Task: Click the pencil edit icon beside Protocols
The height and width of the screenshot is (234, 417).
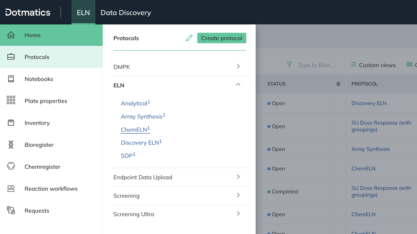Action: pos(189,38)
